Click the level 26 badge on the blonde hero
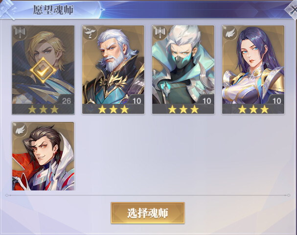The width and height of the screenshot is (297, 235). (x=66, y=101)
